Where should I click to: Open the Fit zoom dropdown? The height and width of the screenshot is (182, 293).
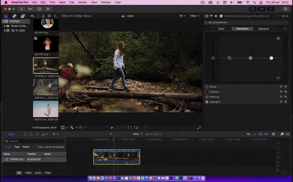[x=183, y=16]
